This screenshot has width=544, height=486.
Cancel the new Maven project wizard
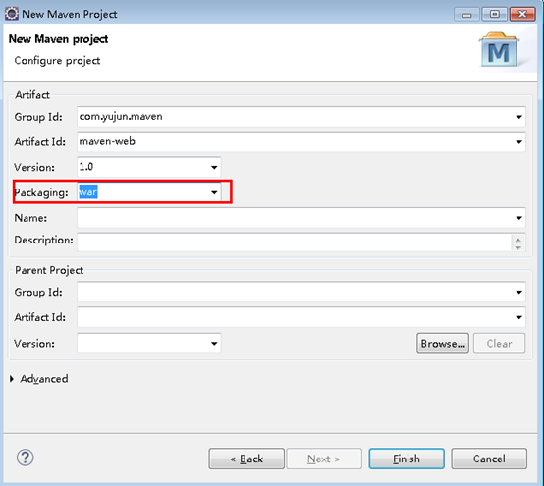[489, 459]
